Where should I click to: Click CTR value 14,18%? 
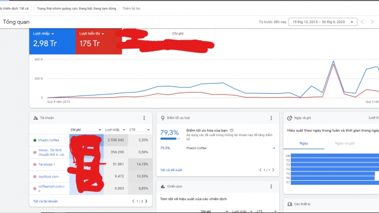coord(142,164)
